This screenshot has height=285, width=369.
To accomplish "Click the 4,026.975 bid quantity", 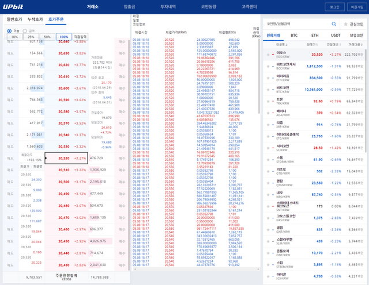I will (x=97, y=241).
